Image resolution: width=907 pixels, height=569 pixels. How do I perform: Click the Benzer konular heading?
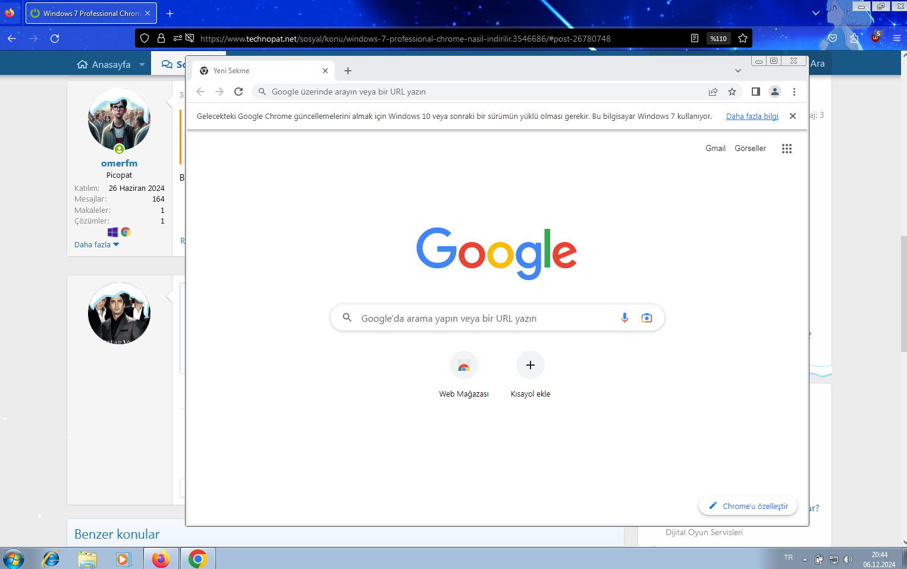[x=117, y=534]
